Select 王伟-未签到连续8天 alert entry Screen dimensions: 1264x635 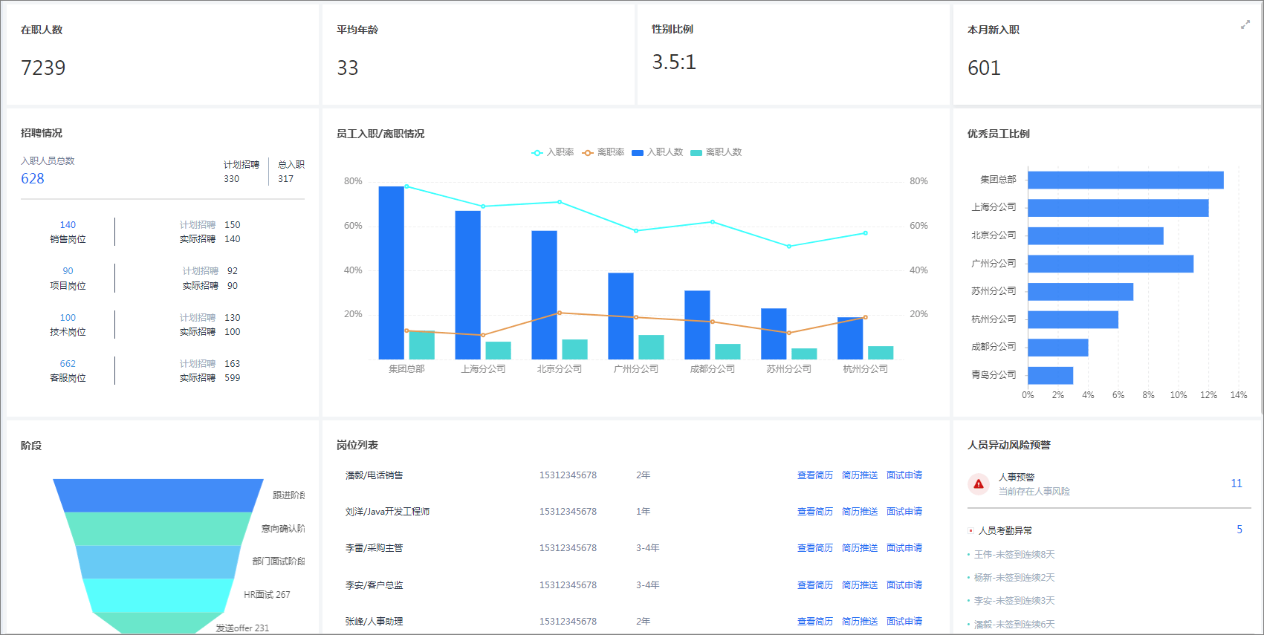click(x=1014, y=555)
